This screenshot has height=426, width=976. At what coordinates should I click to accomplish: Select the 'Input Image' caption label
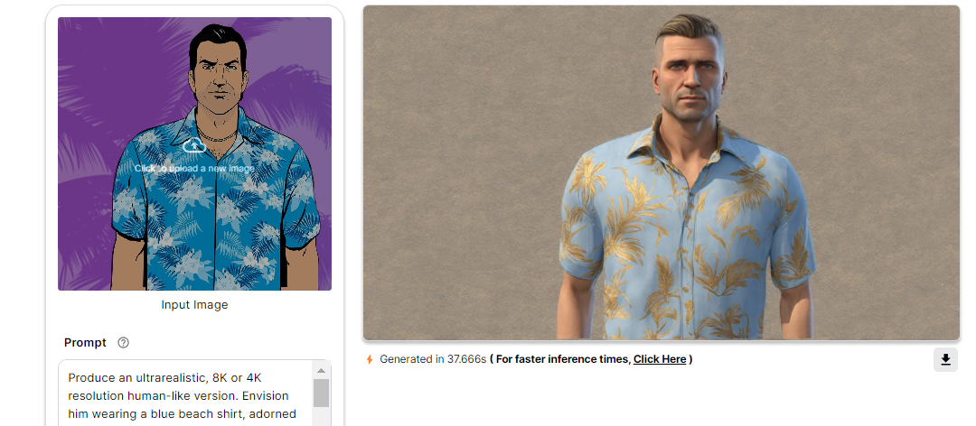pyautogui.click(x=194, y=305)
